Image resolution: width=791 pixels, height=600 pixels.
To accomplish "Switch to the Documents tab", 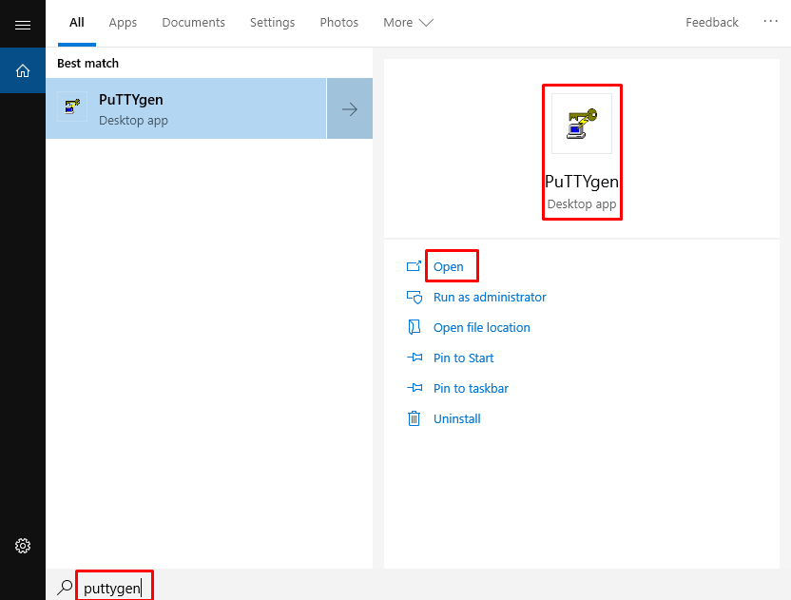I will (193, 23).
